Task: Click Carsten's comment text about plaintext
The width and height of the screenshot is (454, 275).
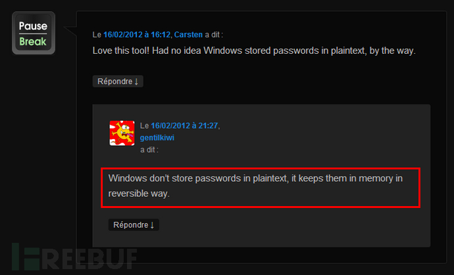Action: tap(254, 51)
